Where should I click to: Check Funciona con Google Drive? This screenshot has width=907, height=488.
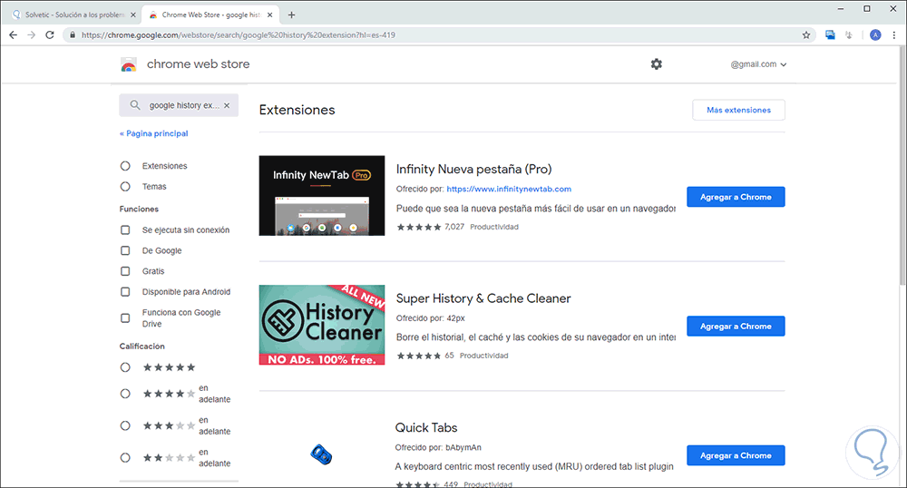[x=125, y=318]
